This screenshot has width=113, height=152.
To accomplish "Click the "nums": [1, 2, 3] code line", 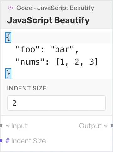I will point(56,62).
